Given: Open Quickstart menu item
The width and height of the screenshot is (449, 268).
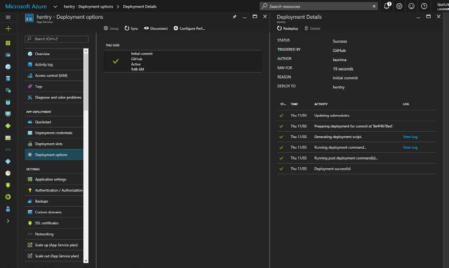Looking at the screenshot, I should [54, 122].
